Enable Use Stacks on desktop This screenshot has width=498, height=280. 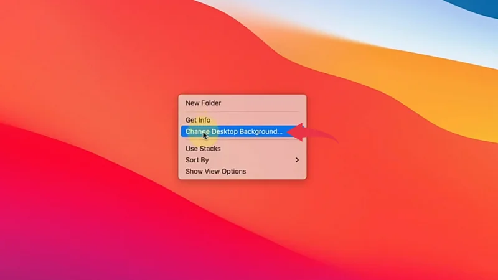[x=203, y=149]
